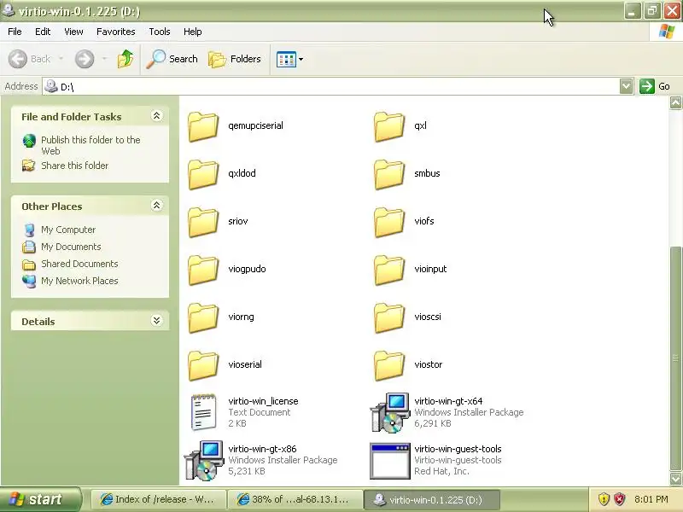Click the Views toolbar icon

[286, 59]
